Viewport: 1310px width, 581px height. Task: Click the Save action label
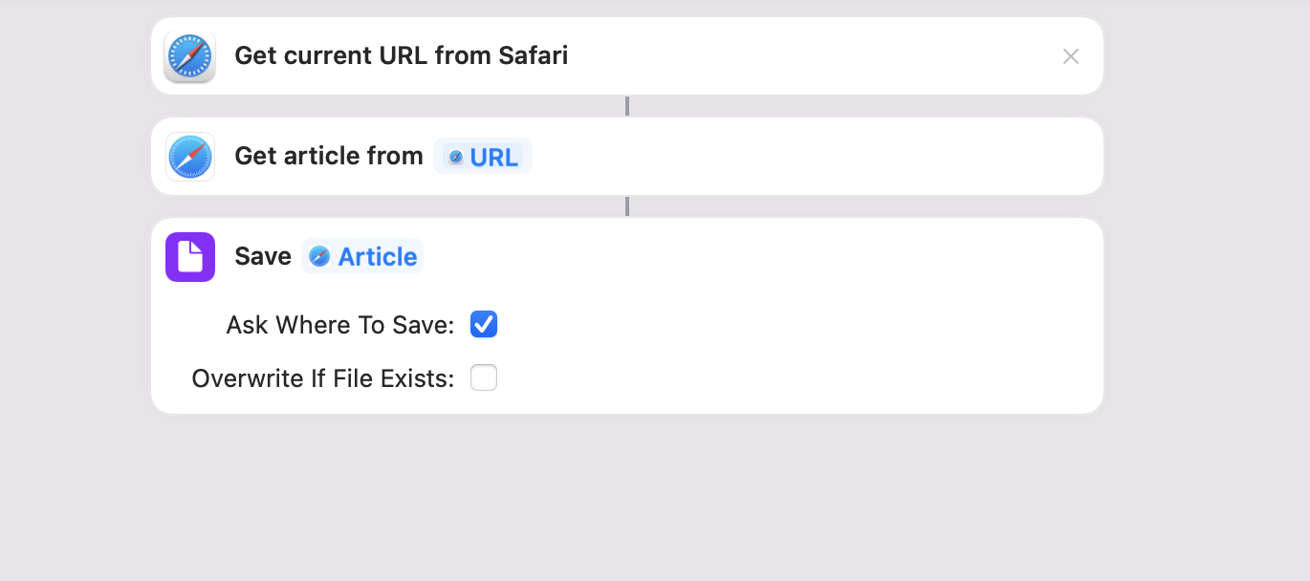click(x=263, y=257)
